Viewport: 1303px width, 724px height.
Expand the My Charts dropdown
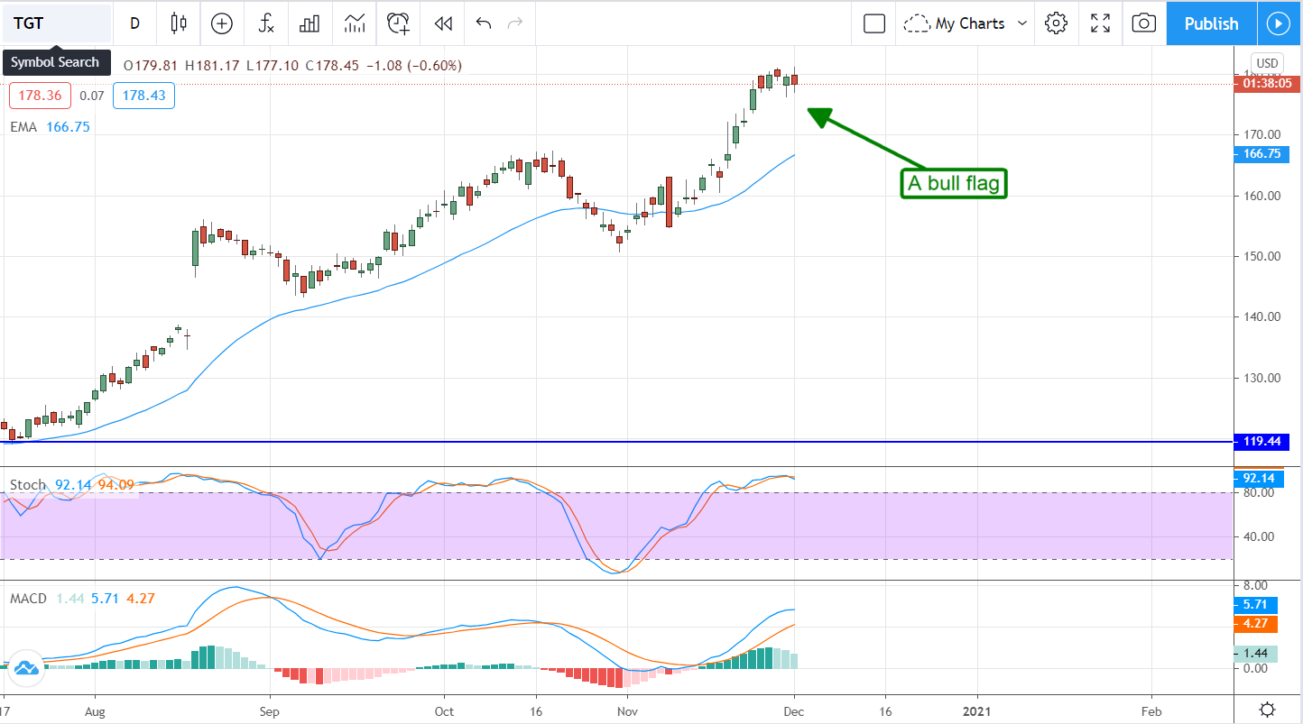click(x=966, y=23)
